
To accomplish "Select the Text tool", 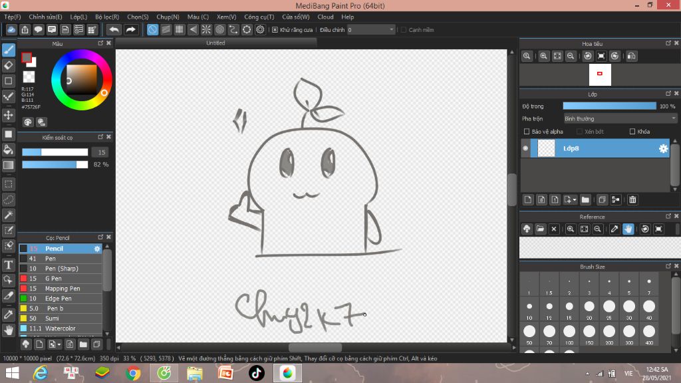I will coord(8,265).
